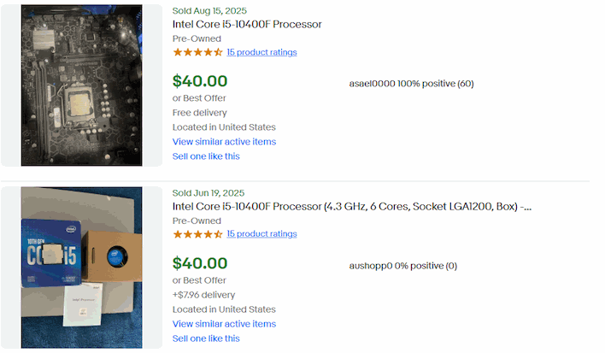Open "15 product ratings" on the first listing
Image resolution: width=605 pixels, height=353 pixels.
(261, 52)
